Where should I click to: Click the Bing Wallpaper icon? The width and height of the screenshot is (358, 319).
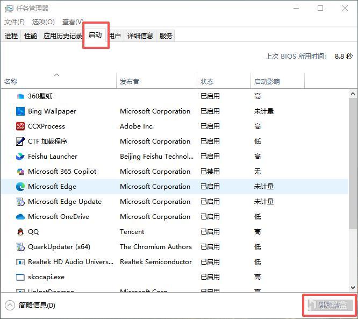[20, 111]
